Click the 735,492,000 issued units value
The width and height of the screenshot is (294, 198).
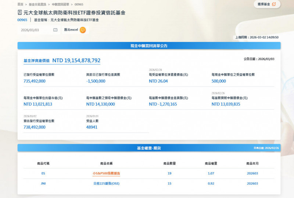coord(35,81)
